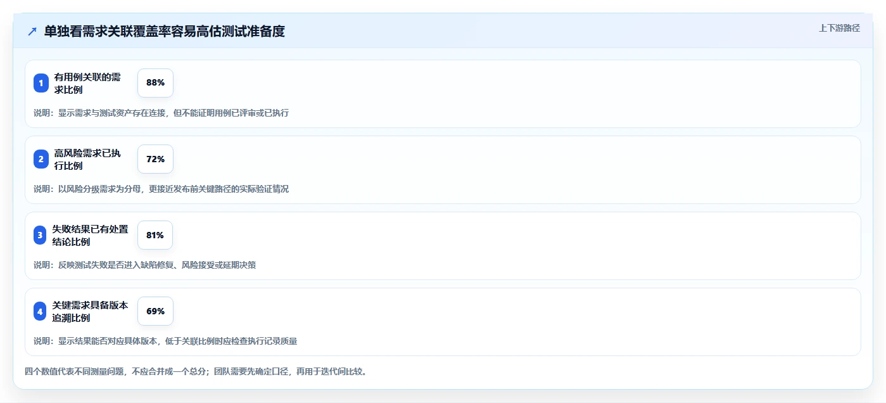Click the 88% value box

155,83
